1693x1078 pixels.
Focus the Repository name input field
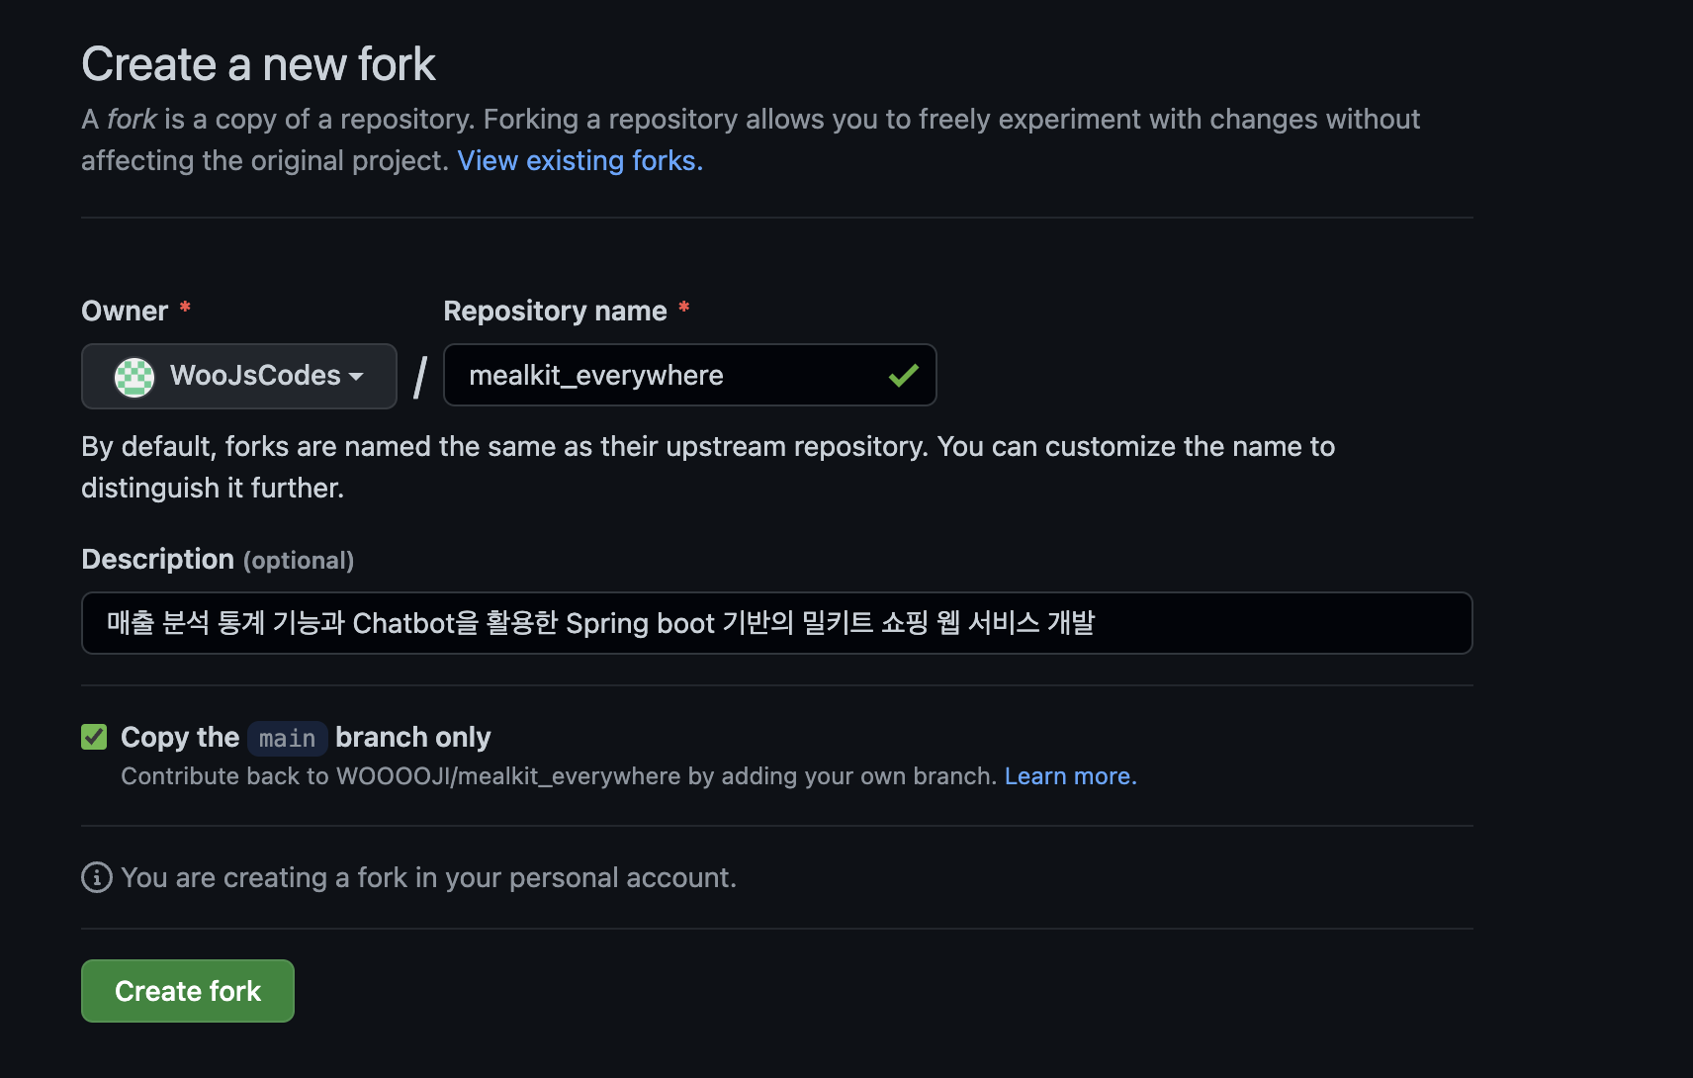(x=689, y=375)
